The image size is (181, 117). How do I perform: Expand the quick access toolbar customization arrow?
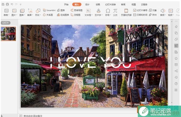click(x=21, y=5)
